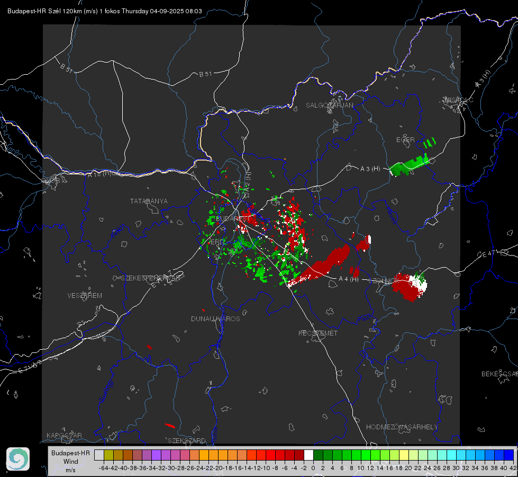Click the -64 value on the legend scale
This screenshot has height=477, width=518.
click(104, 468)
